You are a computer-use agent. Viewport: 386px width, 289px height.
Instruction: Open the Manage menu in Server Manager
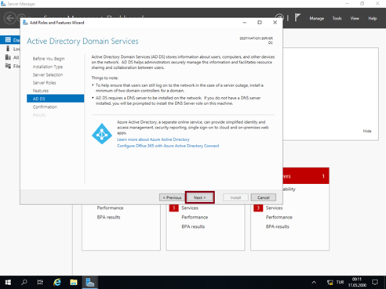317,18
